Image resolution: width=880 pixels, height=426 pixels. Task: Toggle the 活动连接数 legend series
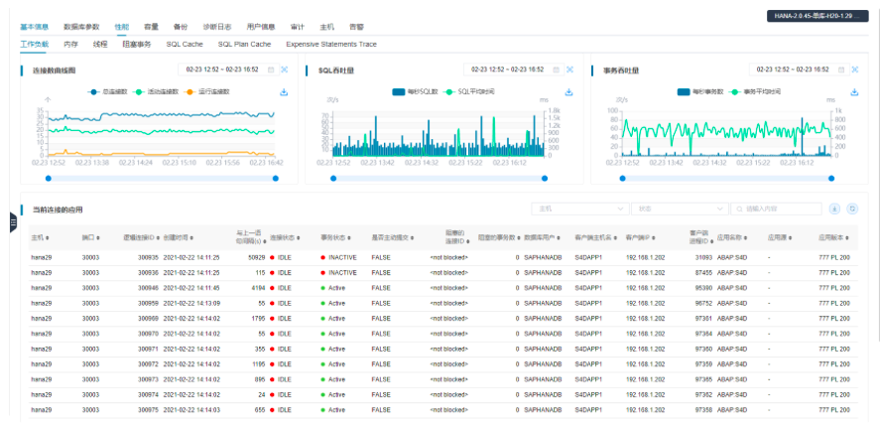coord(158,91)
